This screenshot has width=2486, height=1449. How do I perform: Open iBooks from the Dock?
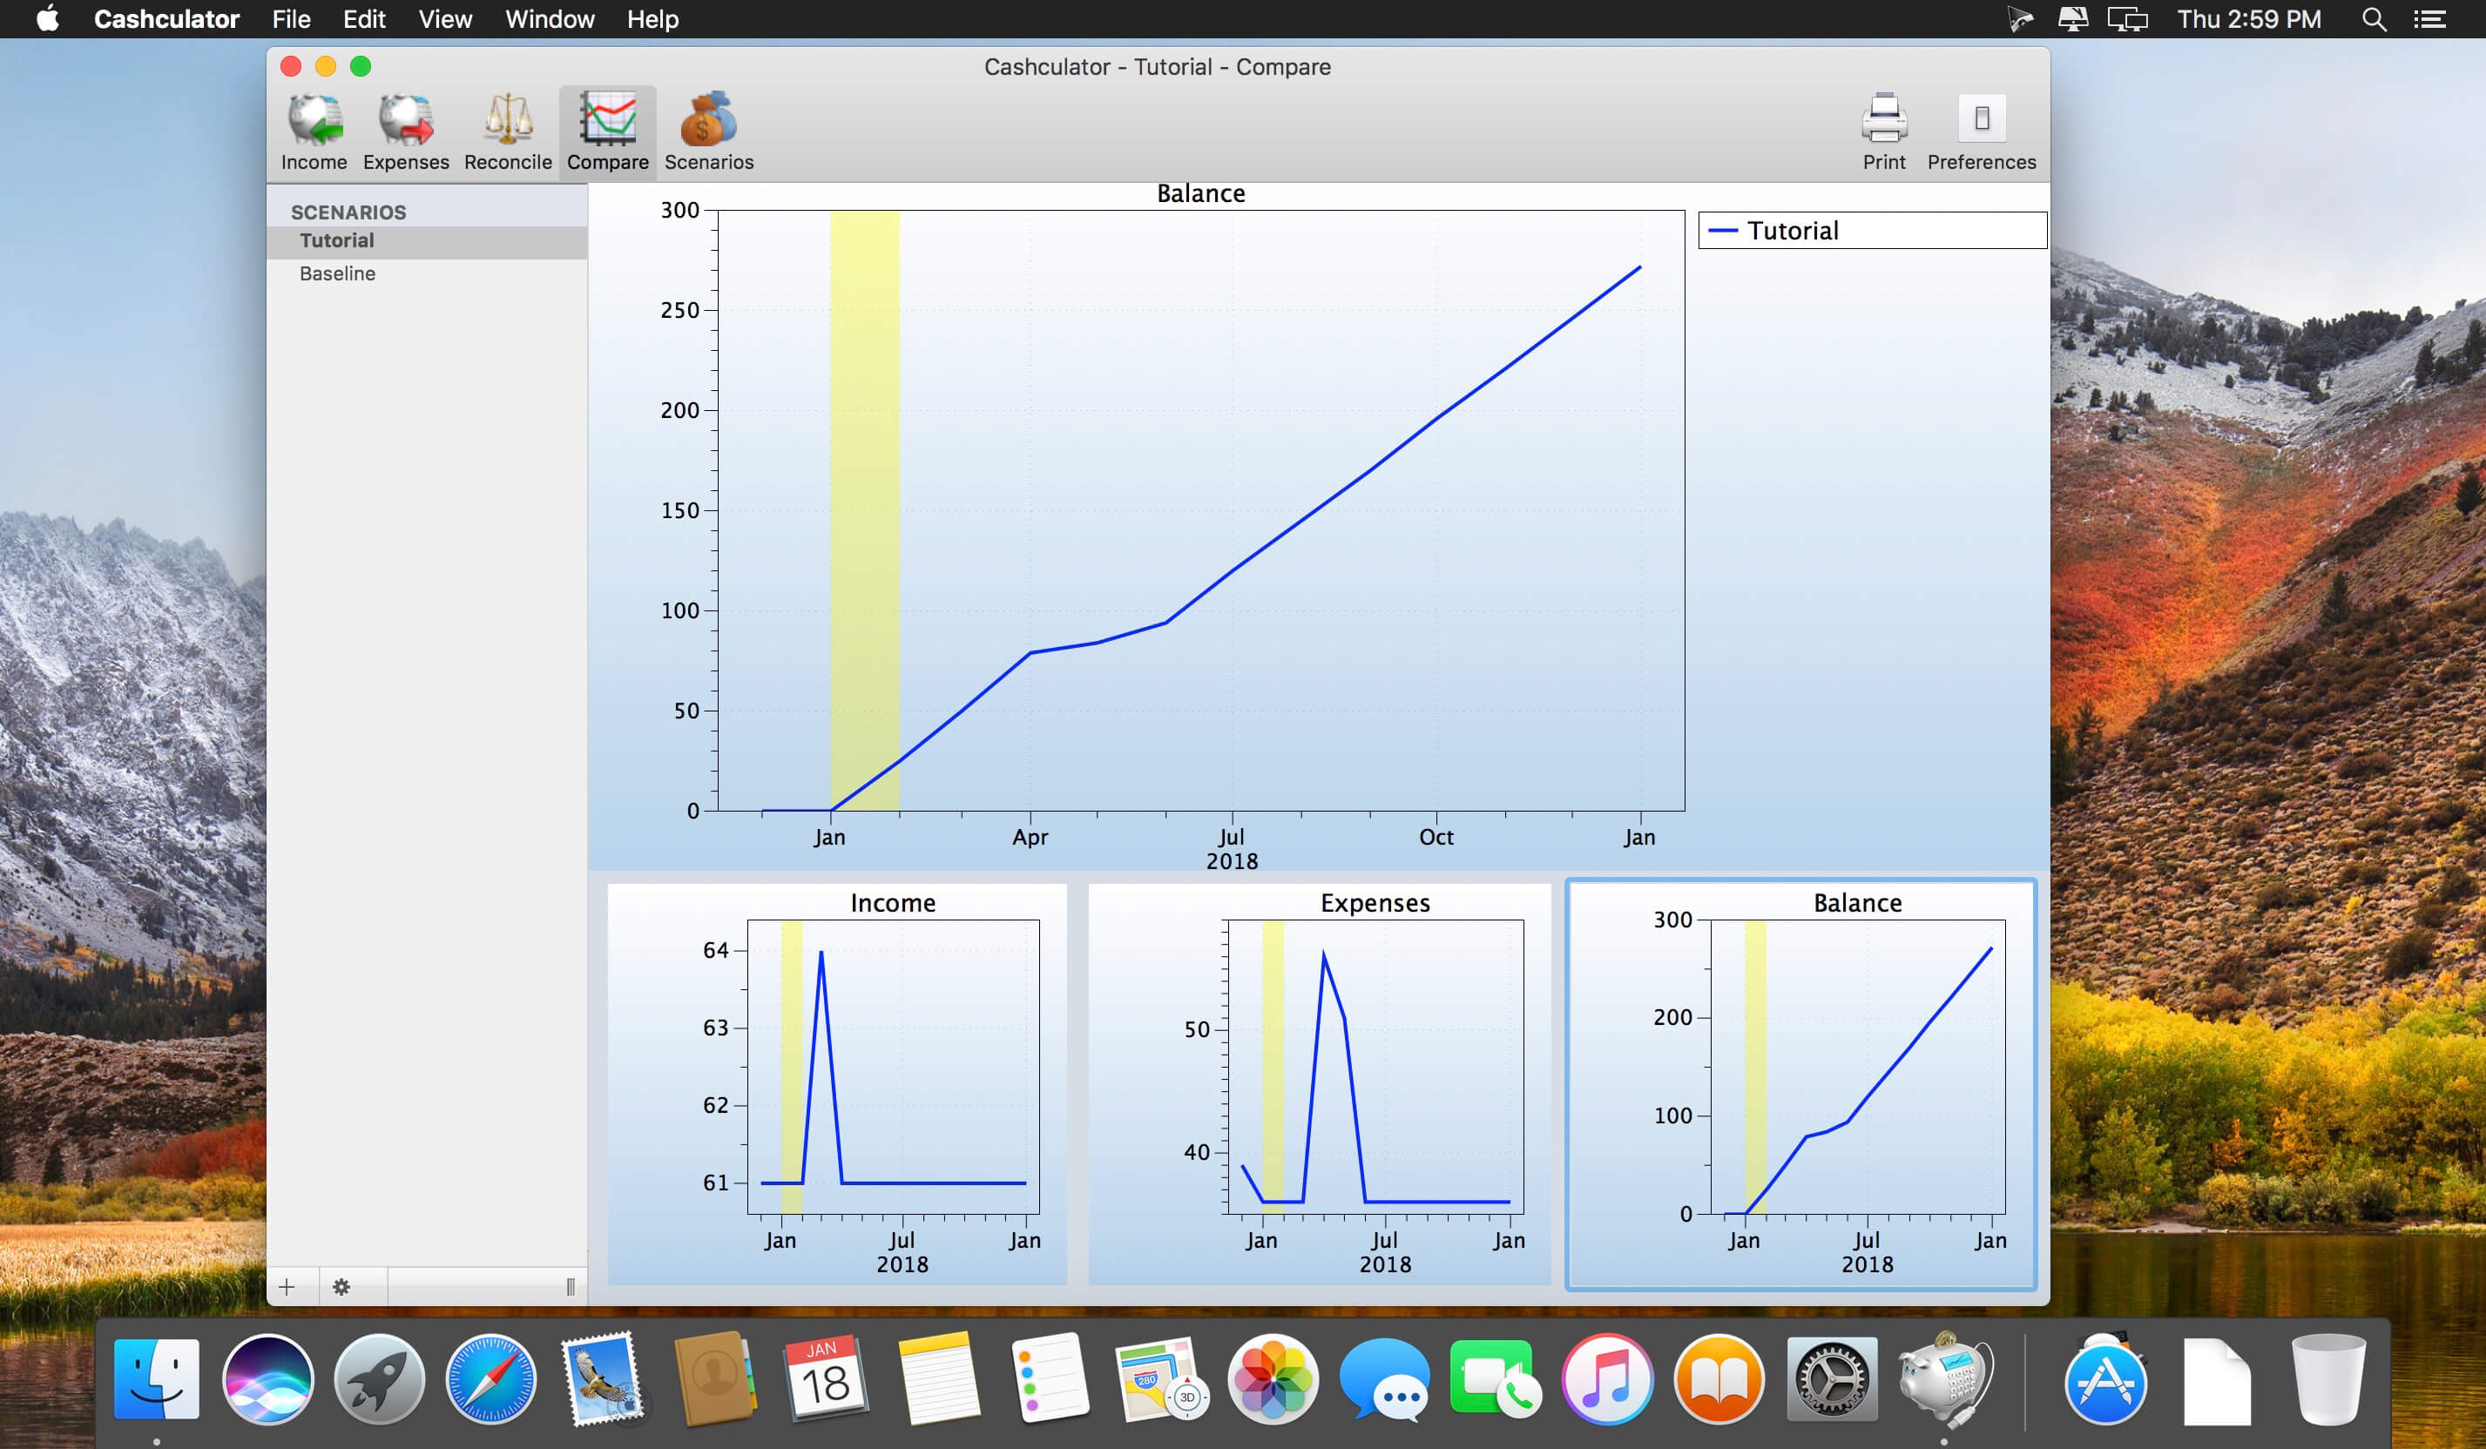click(x=1719, y=1379)
